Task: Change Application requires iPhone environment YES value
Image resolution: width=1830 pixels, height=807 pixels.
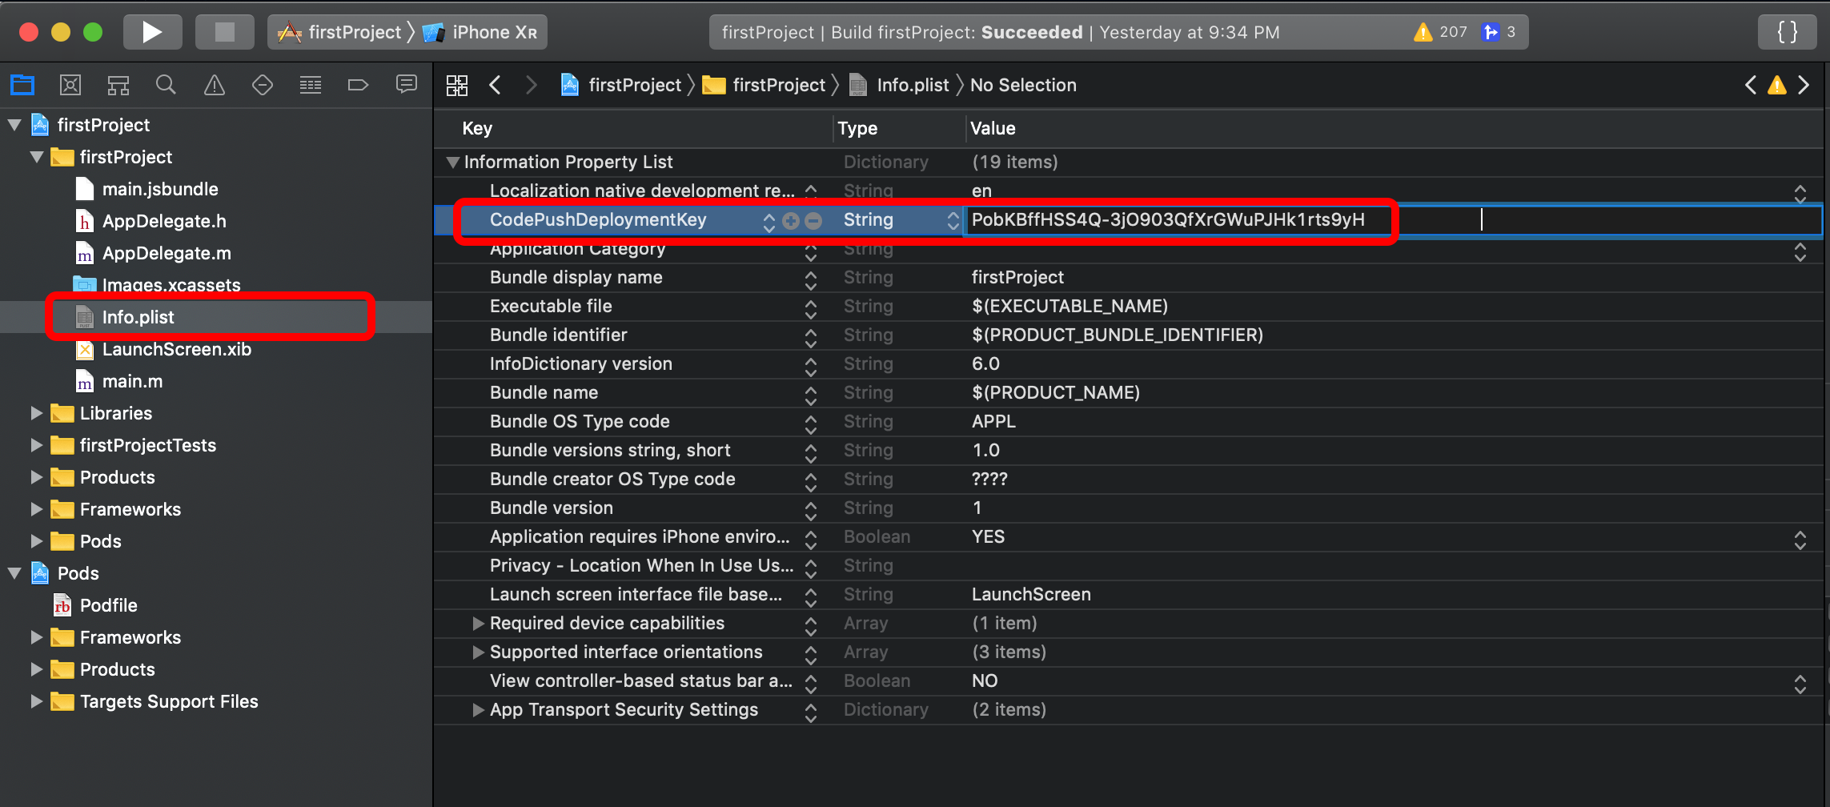Action: 1800,540
